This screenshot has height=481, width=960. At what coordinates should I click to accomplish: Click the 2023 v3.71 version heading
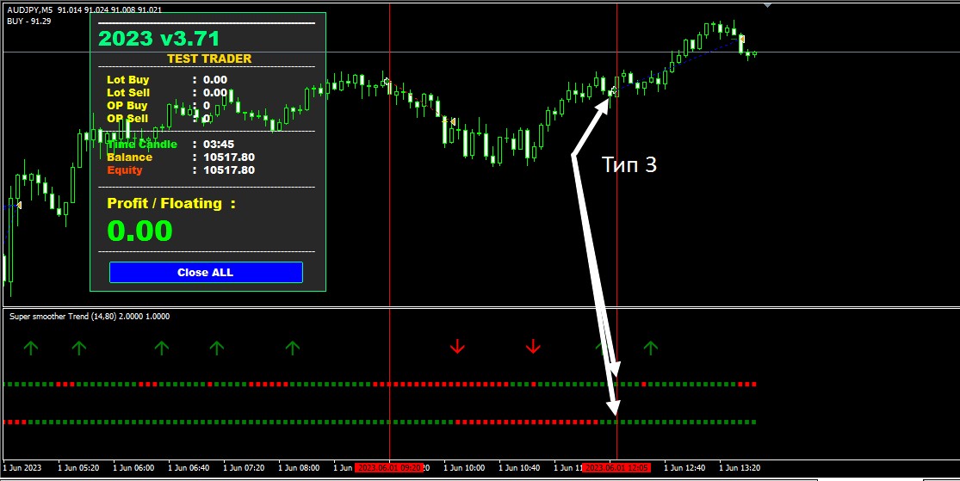158,39
